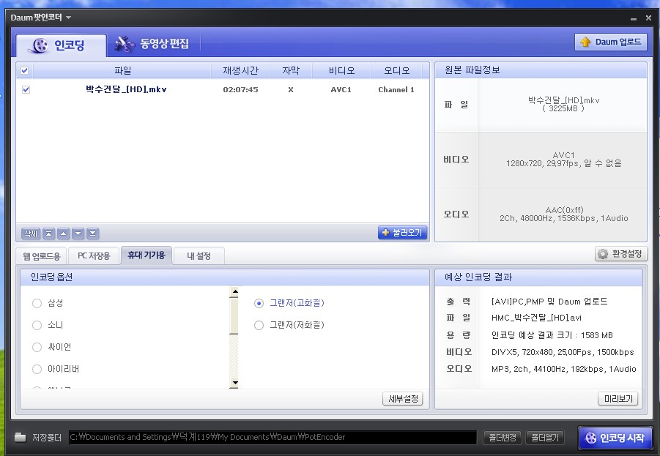
Task: Click the 1280x720, 29.97fps source video info
Action: coord(563,163)
